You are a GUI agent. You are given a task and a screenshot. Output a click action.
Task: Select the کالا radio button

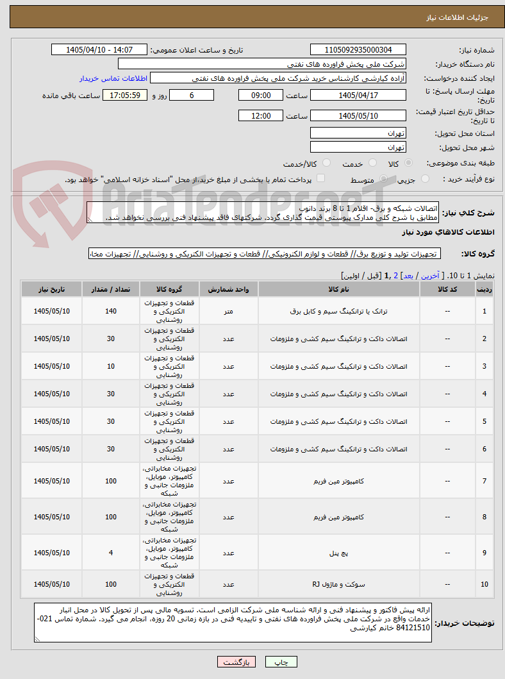pos(408,163)
